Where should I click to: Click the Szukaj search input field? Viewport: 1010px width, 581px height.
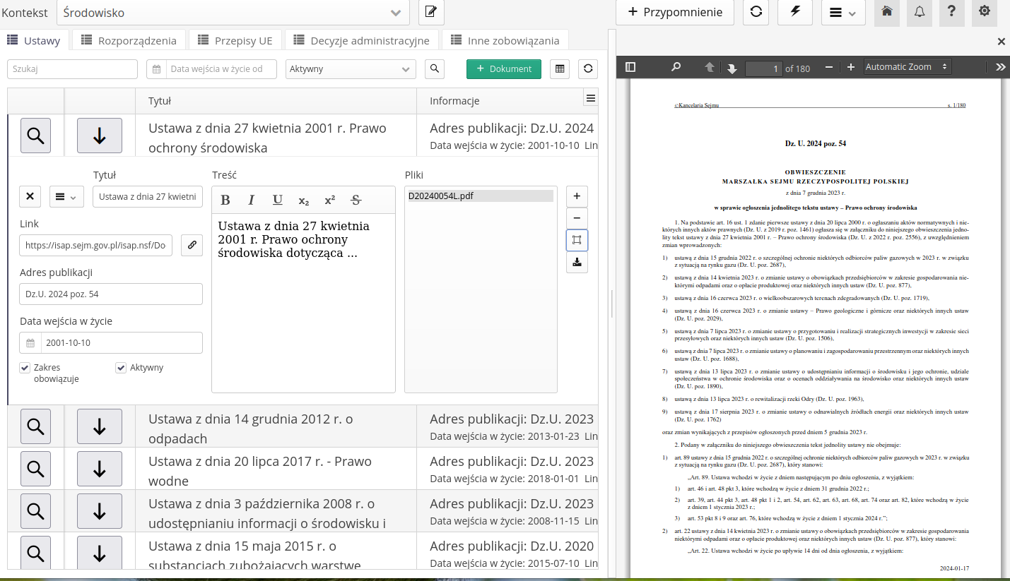coord(72,69)
